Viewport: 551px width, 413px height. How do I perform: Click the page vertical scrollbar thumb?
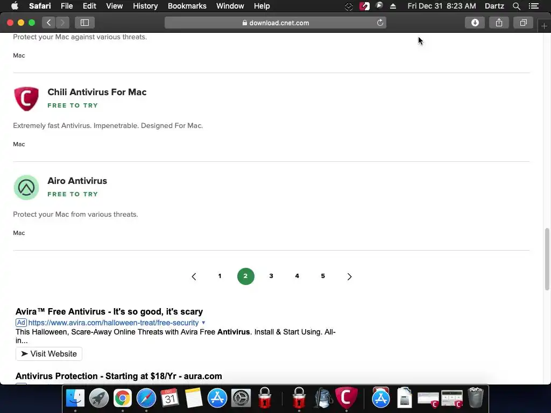547,259
